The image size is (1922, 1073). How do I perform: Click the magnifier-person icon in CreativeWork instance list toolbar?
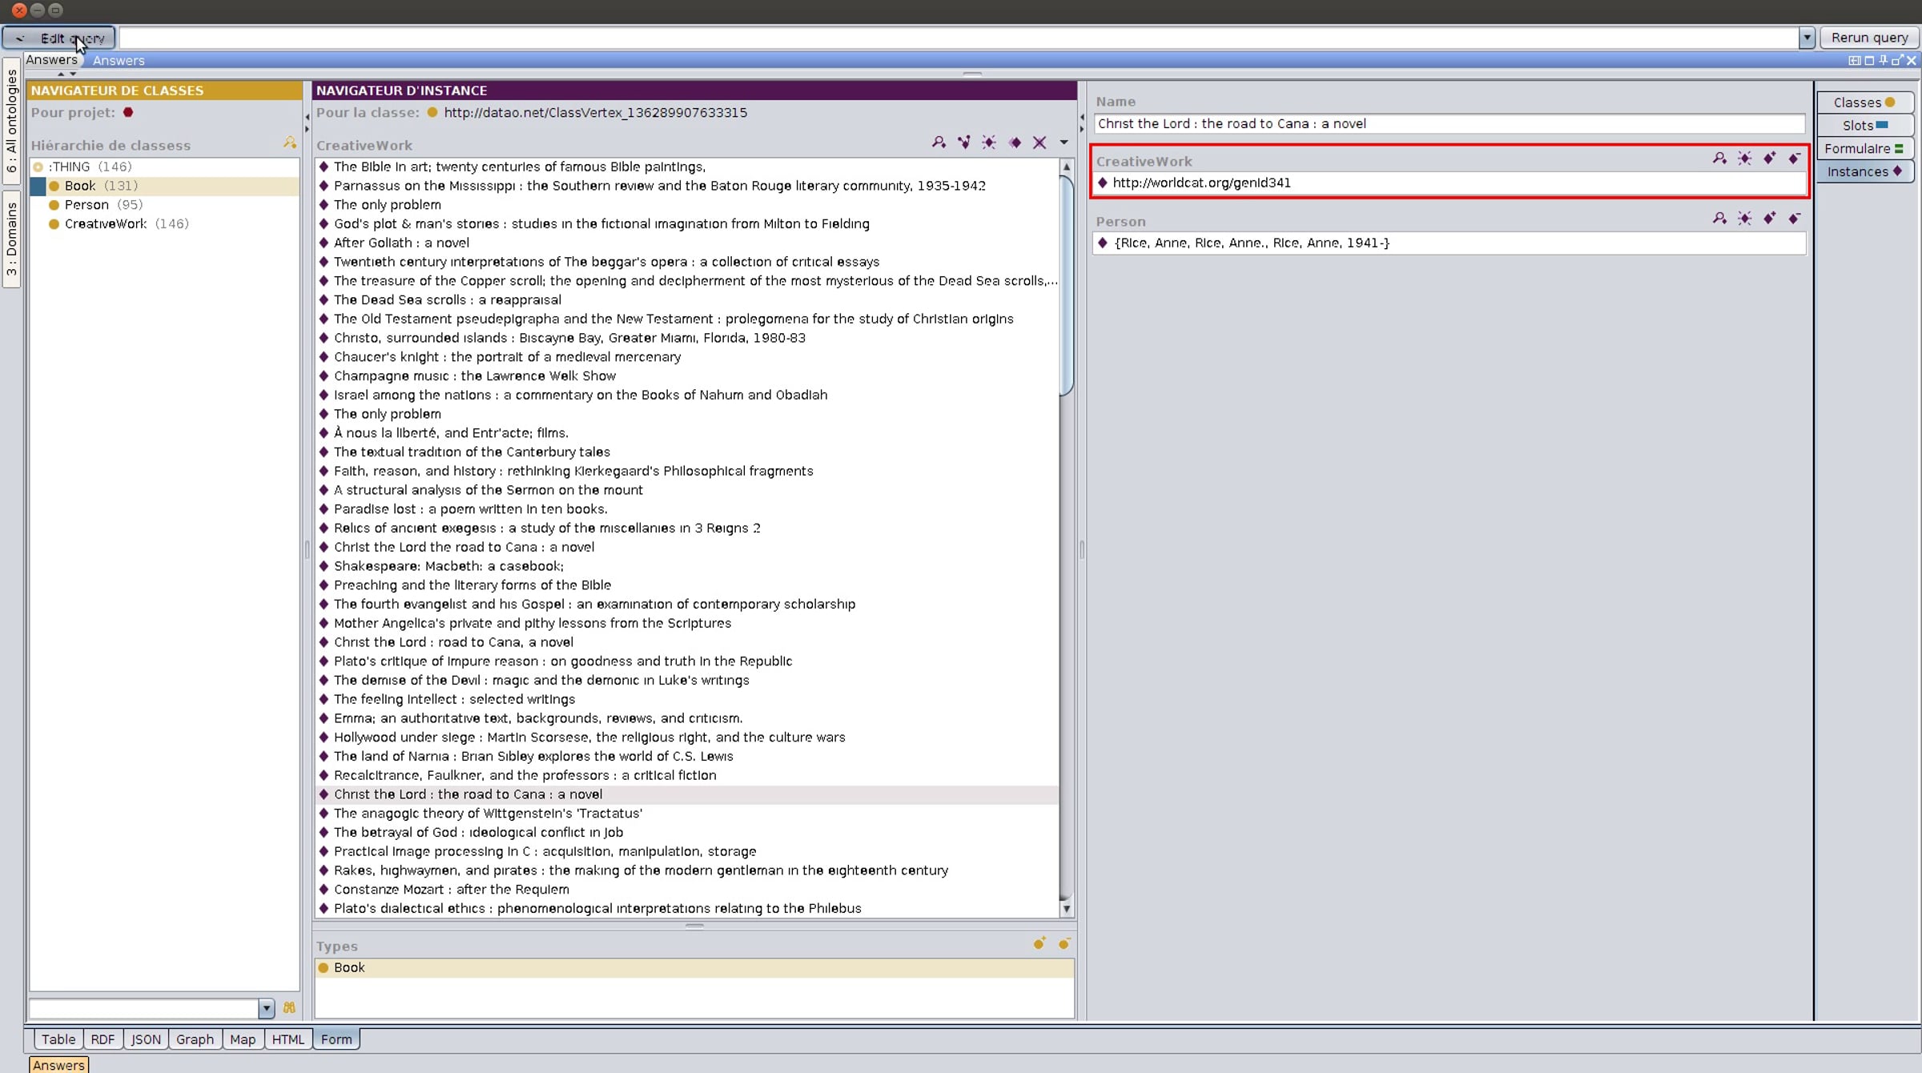pos(939,143)
